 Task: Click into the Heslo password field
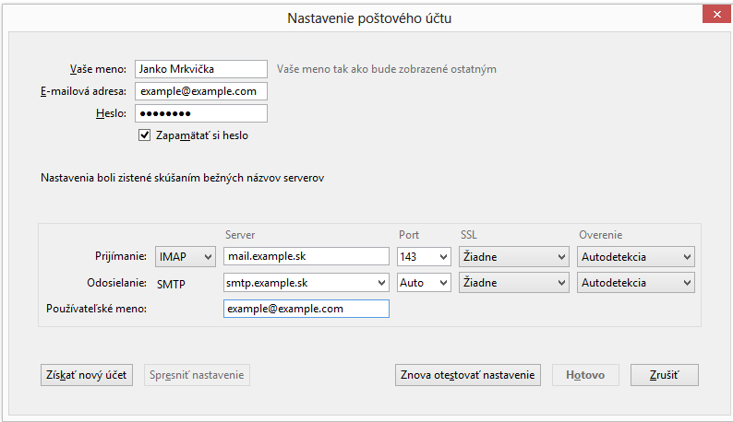pyautogui.click(x=200, y=113)
